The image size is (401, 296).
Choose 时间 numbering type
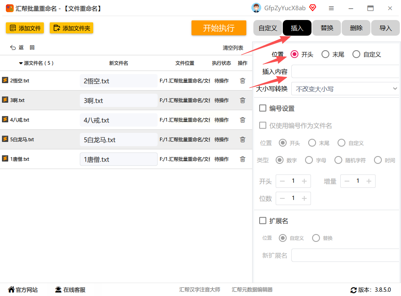[378, 160]
